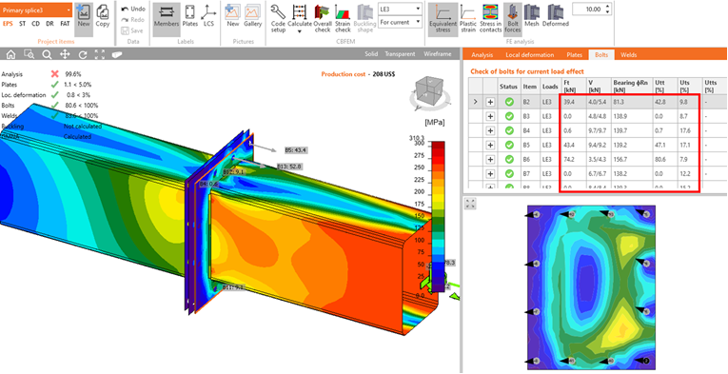728x374 pixels.
Task: Toggle Members labels
Action: 167,17
